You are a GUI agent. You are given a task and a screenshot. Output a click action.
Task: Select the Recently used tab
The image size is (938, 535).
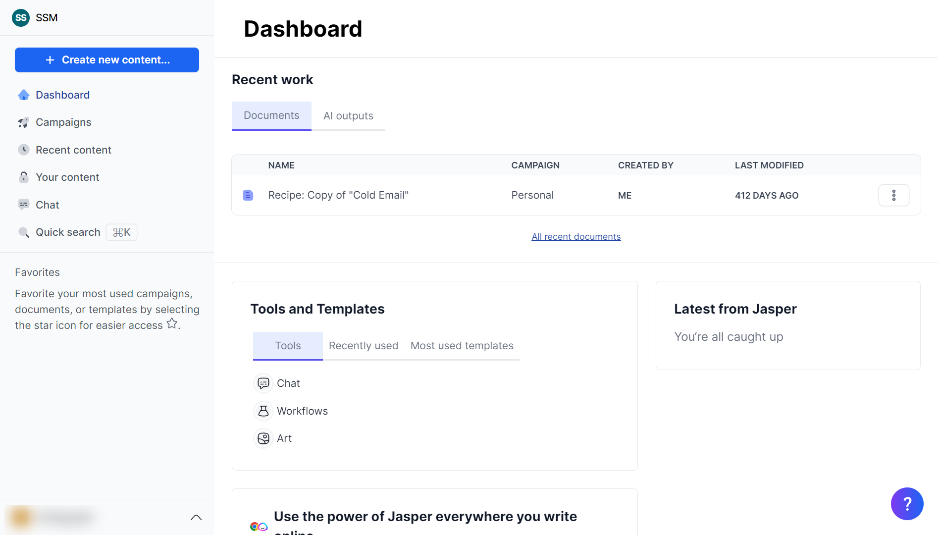point(364,346)
